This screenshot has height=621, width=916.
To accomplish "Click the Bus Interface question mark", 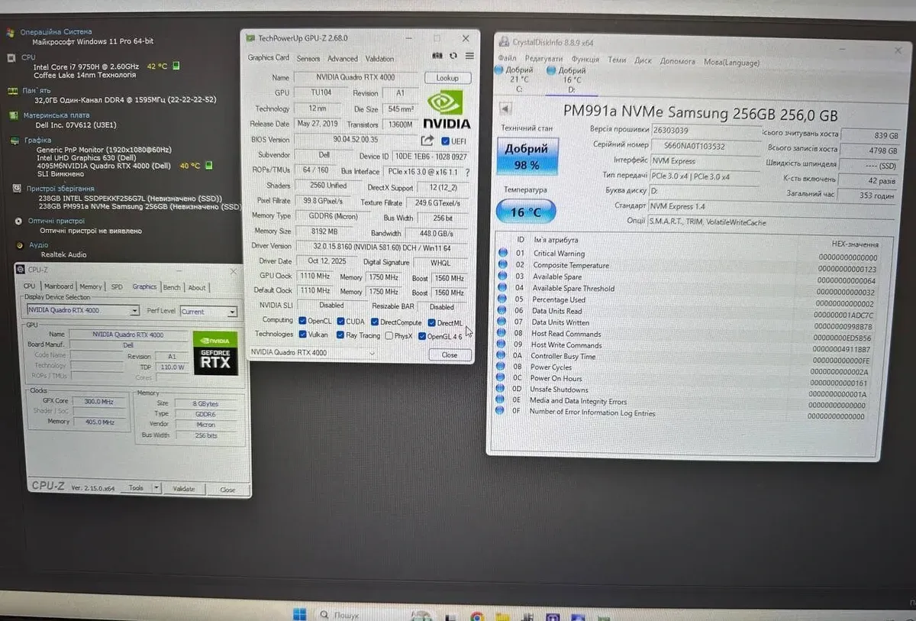I will 467,173.
